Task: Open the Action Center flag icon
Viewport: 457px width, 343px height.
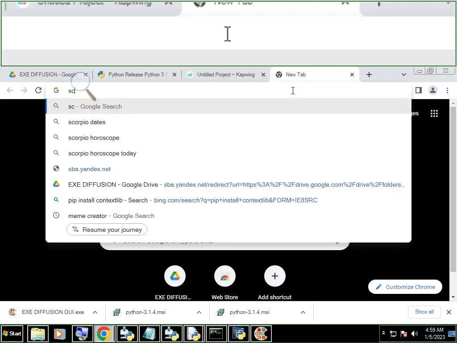Action: pyautogui.click(x=404, y=334)
